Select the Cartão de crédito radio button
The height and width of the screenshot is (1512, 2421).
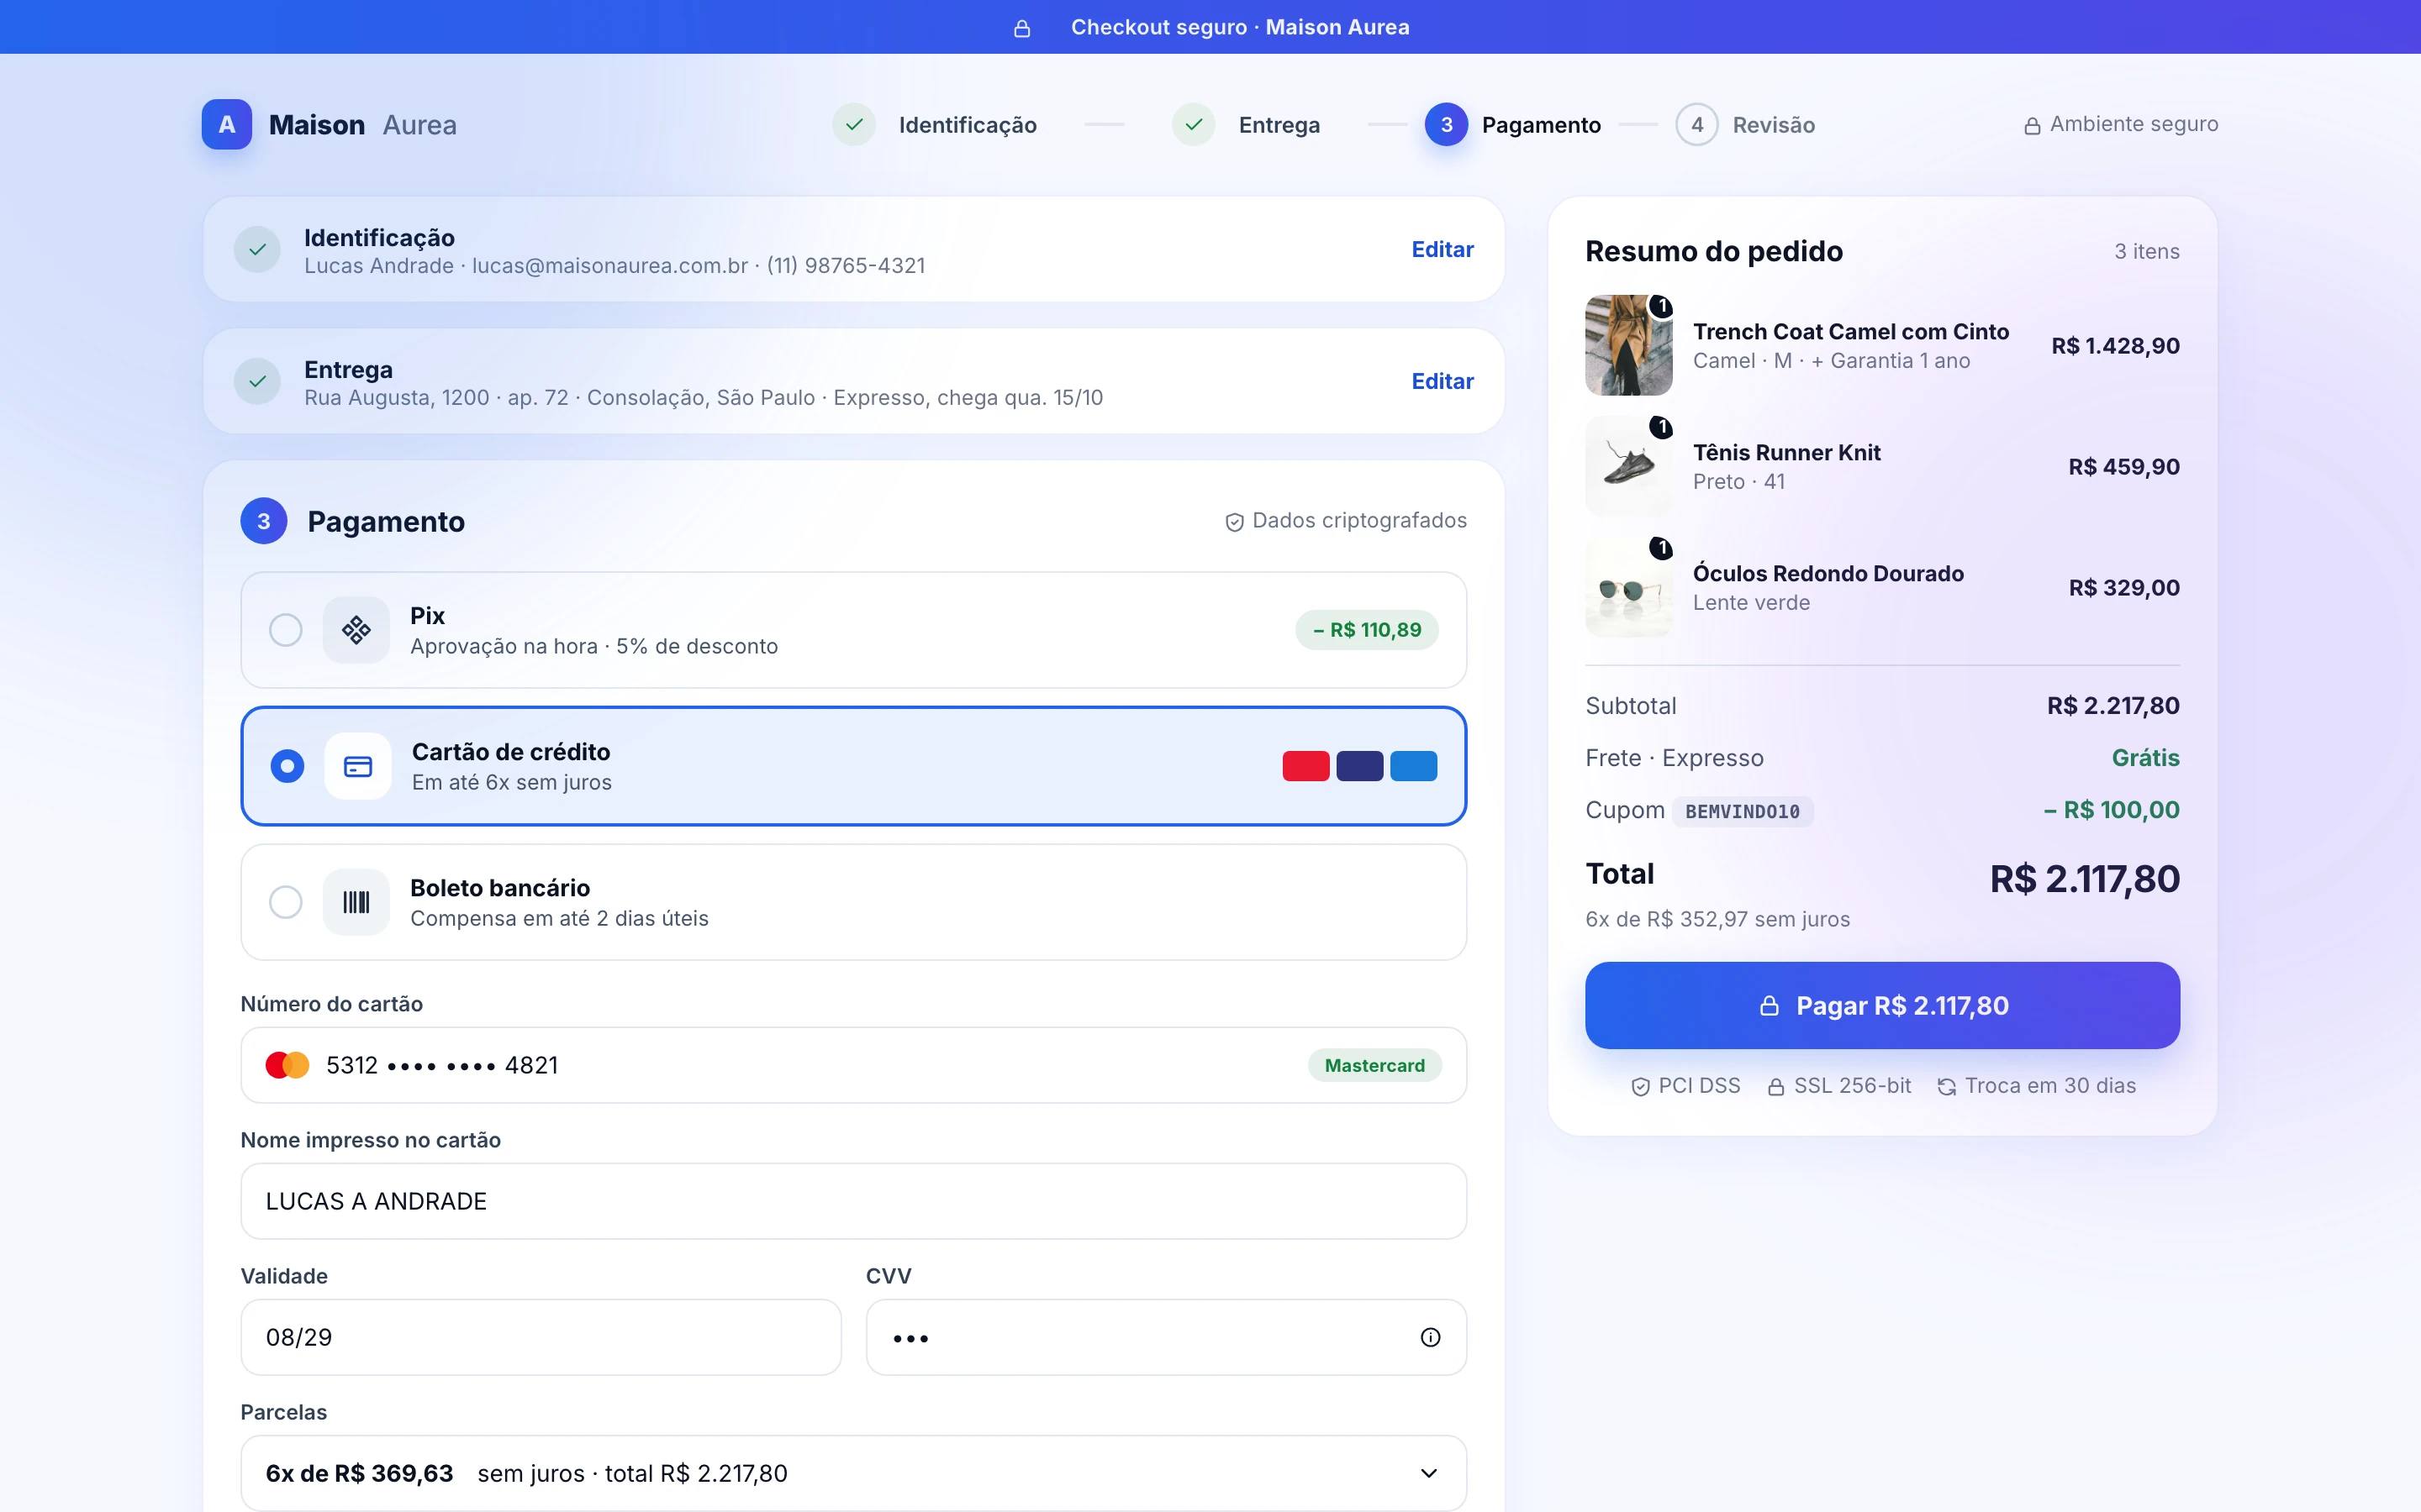(x=287, y=766)
